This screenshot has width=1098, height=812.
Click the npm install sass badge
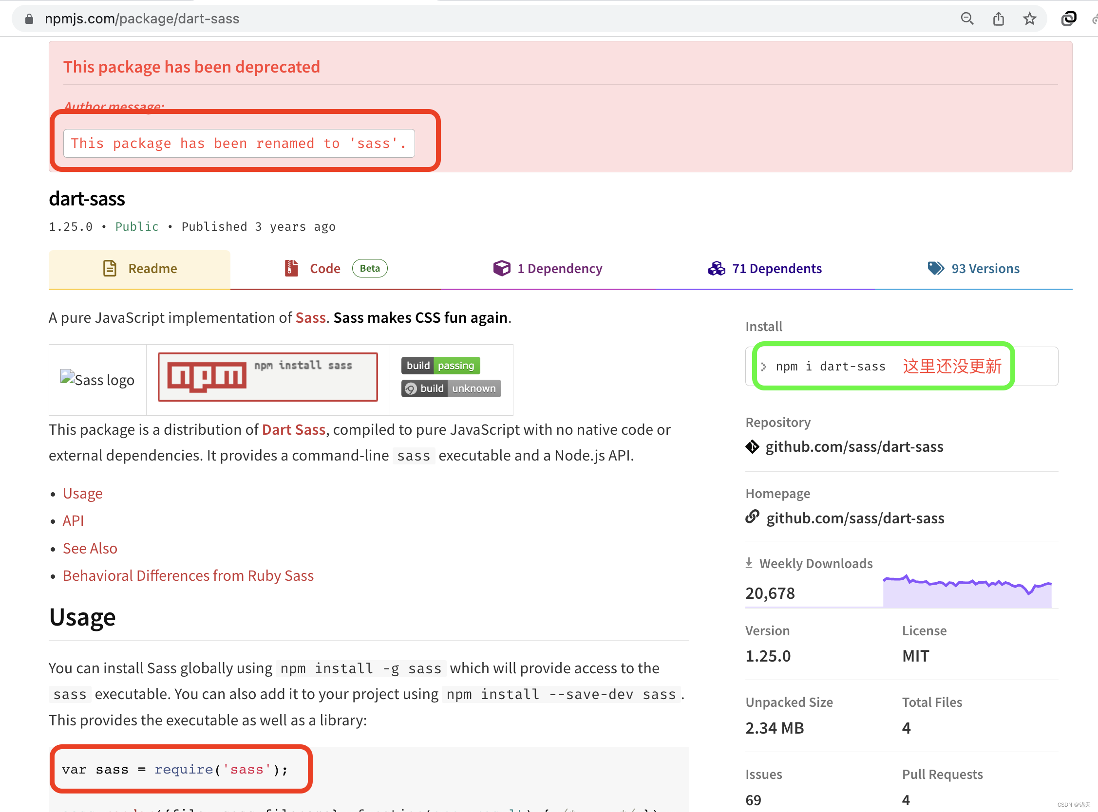[x=267, y=377]
